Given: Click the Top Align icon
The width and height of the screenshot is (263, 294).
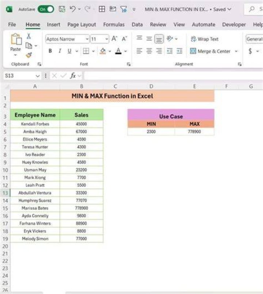Looking at the screenshot, I should (139, 38).
